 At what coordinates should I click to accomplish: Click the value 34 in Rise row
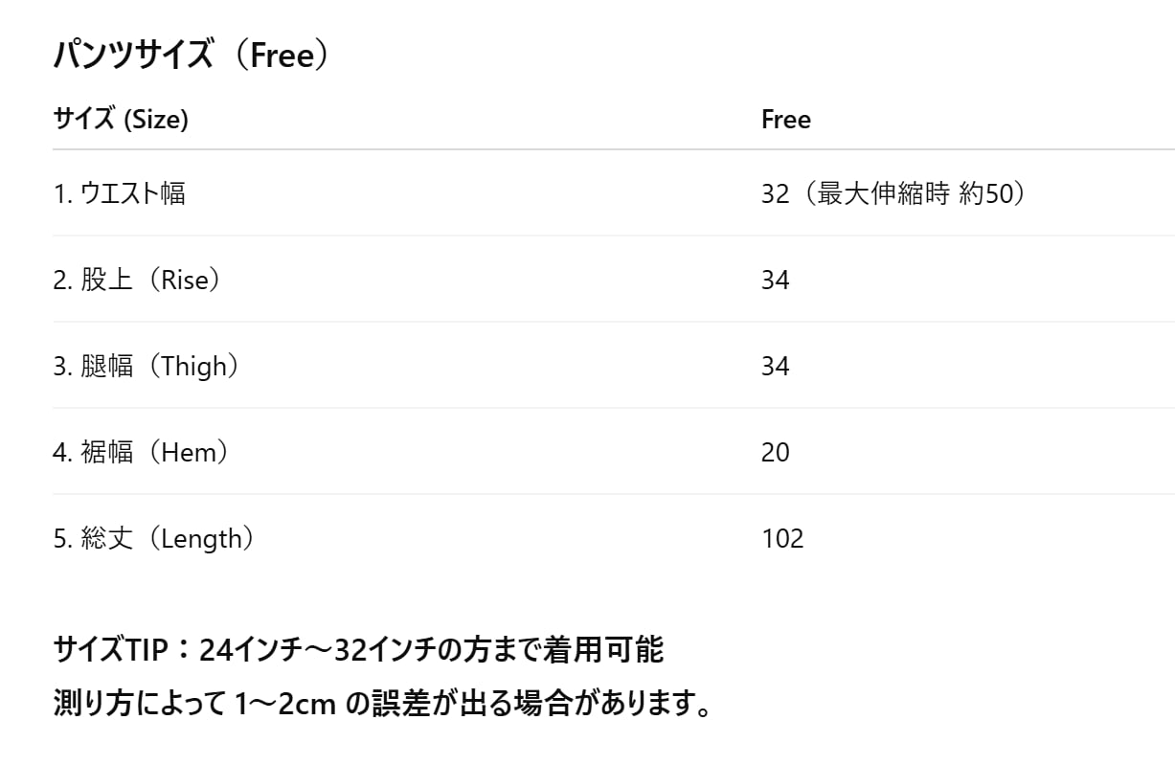(775, 281)
